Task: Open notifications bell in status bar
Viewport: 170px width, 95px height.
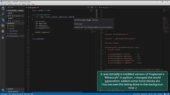Action: 168,94
